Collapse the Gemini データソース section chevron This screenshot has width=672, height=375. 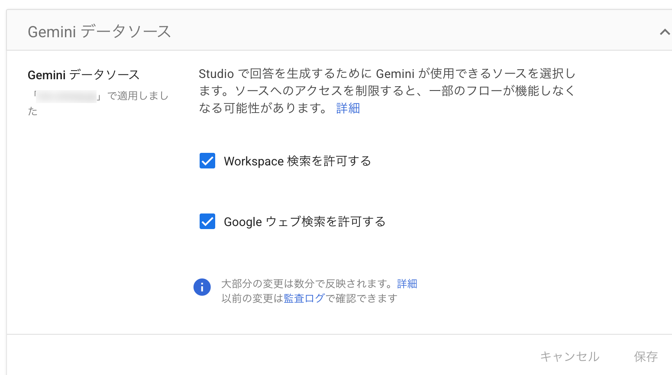point(665,32)
